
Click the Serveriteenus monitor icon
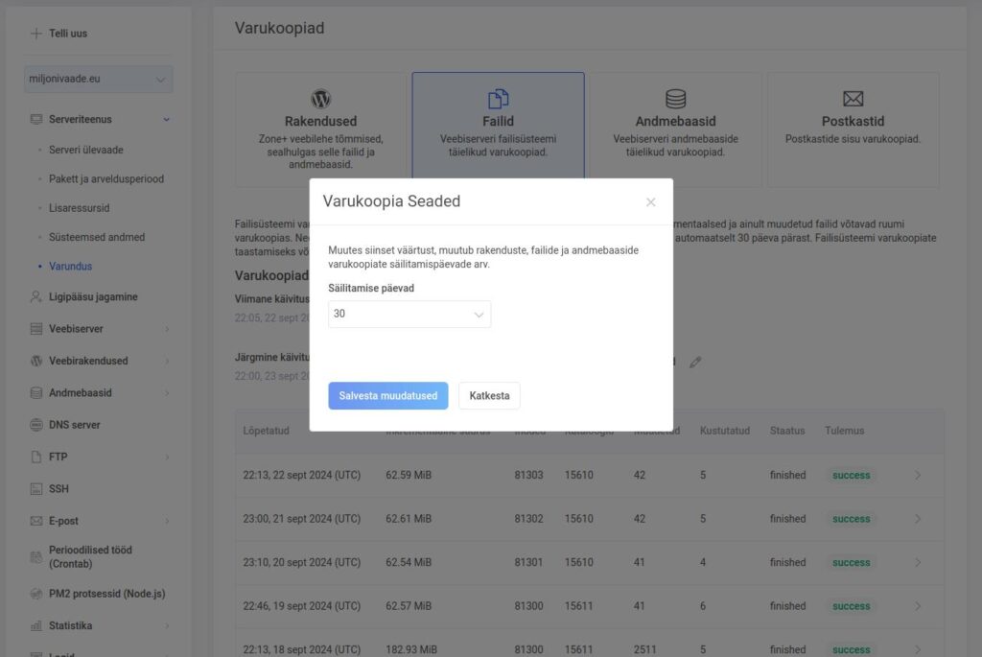[x=36, y=119]
